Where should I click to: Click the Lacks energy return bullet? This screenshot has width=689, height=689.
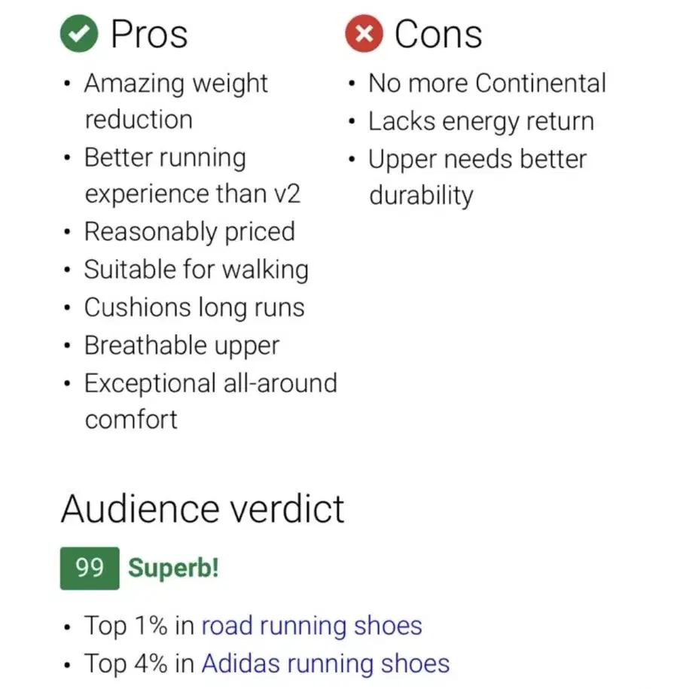click(x=481, y=121)
